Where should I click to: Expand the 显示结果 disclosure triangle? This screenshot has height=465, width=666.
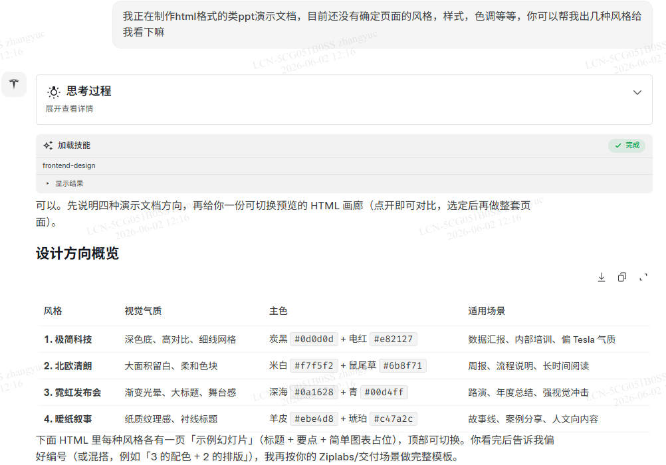(48, 183)
